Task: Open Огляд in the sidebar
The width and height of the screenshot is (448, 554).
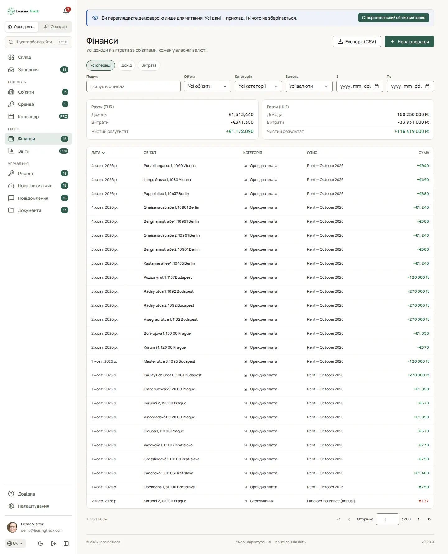Action: tap(38, 57)
